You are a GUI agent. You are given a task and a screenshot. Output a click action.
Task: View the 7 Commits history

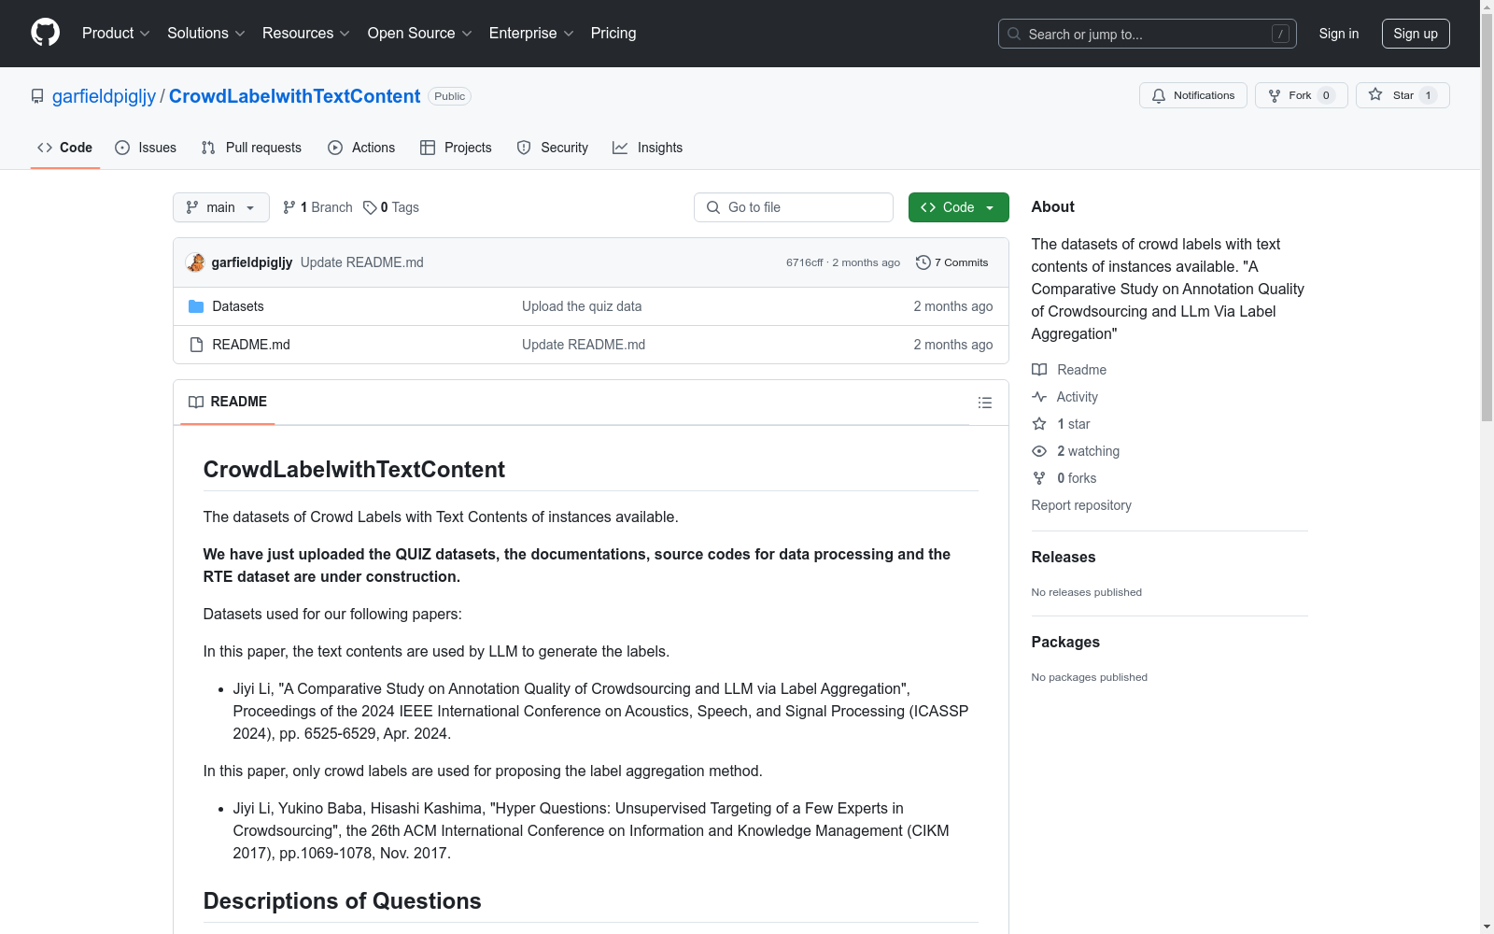pyautogui.click(x=952, y=262)
